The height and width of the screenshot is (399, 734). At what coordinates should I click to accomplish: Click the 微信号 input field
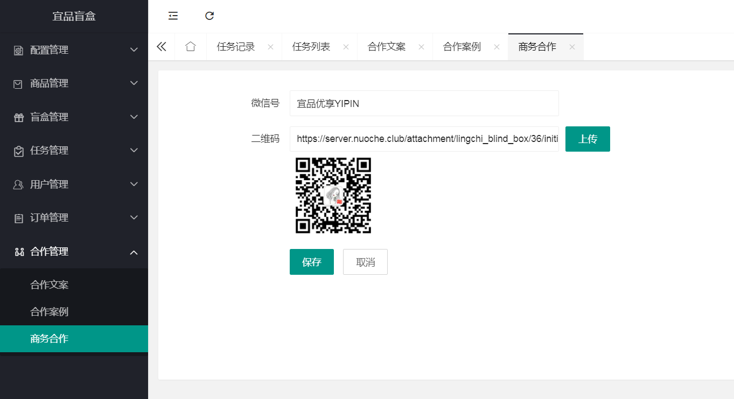tap(424, 103)
